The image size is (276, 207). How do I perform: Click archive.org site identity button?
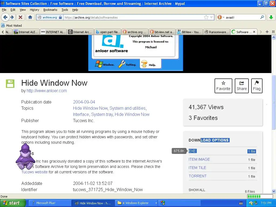(50, 17)
